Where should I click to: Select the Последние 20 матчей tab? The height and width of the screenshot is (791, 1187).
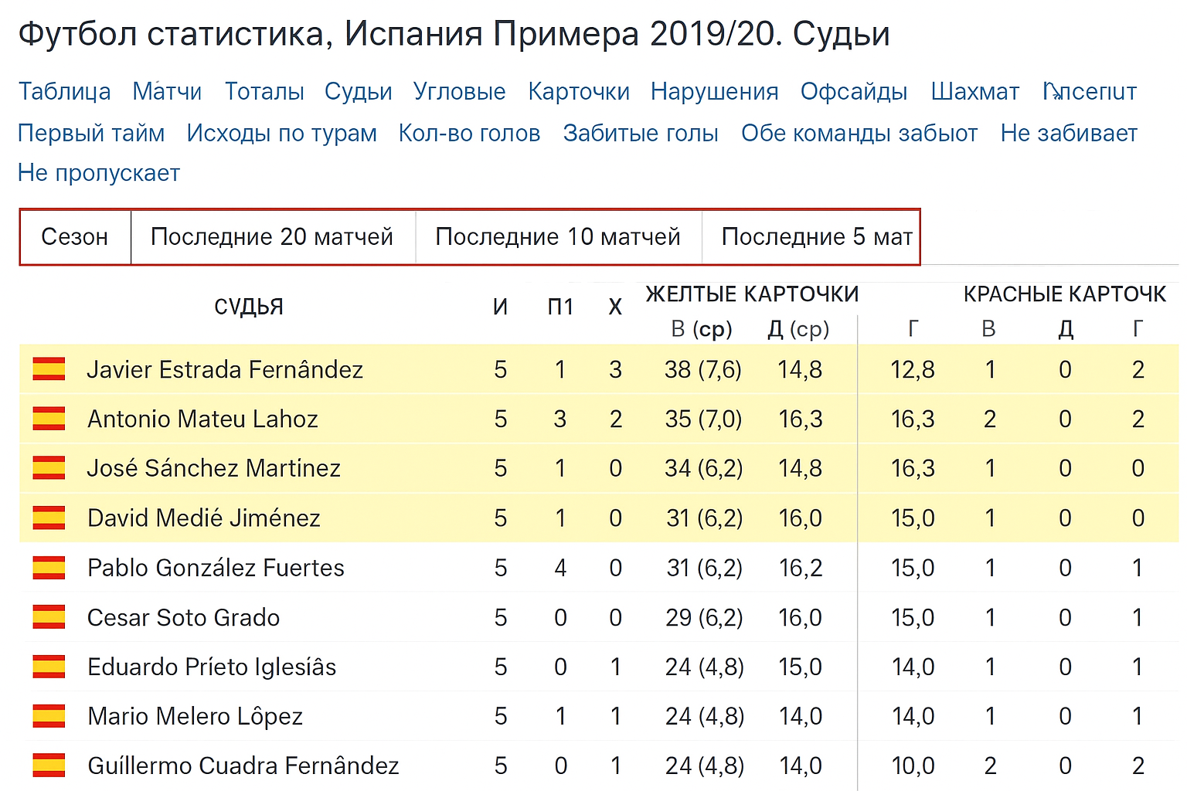272,236
